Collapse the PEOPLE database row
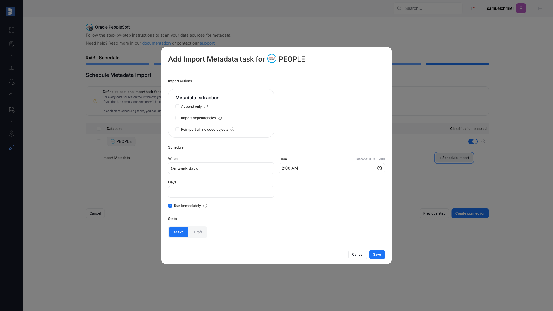 coord(91,141)
